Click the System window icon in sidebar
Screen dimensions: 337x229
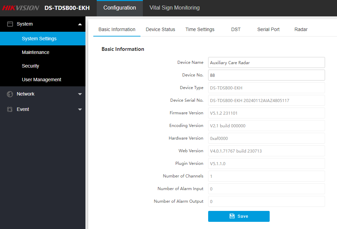tap(10, 24)
